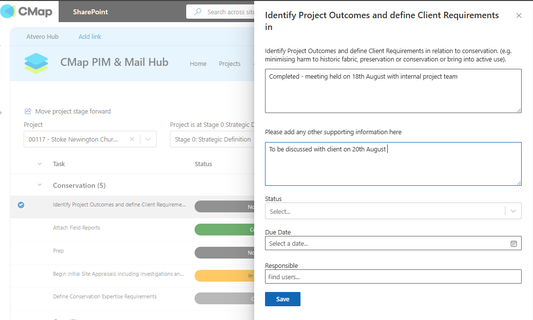The width and height of the screenshot is (533, 320).
Task: Click the orange status pill for Begin initial Site Appraisals
Action: (224, 276)
